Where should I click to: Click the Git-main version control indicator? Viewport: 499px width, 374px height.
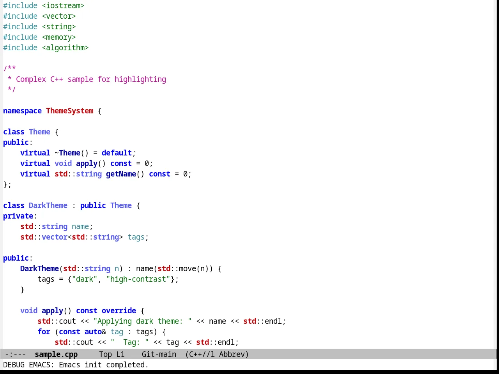pyautogui.click(x=159, y=354)
